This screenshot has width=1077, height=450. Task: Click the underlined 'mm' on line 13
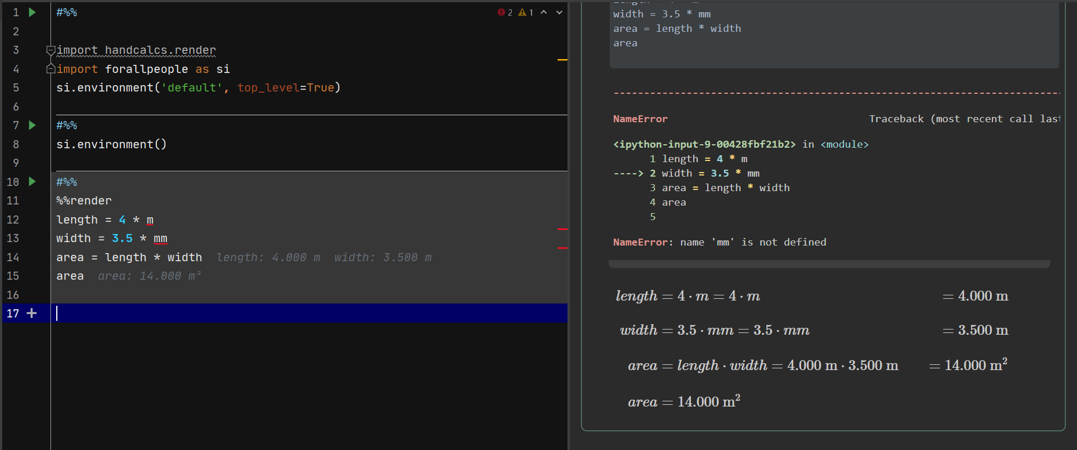[x=161, y=239]
